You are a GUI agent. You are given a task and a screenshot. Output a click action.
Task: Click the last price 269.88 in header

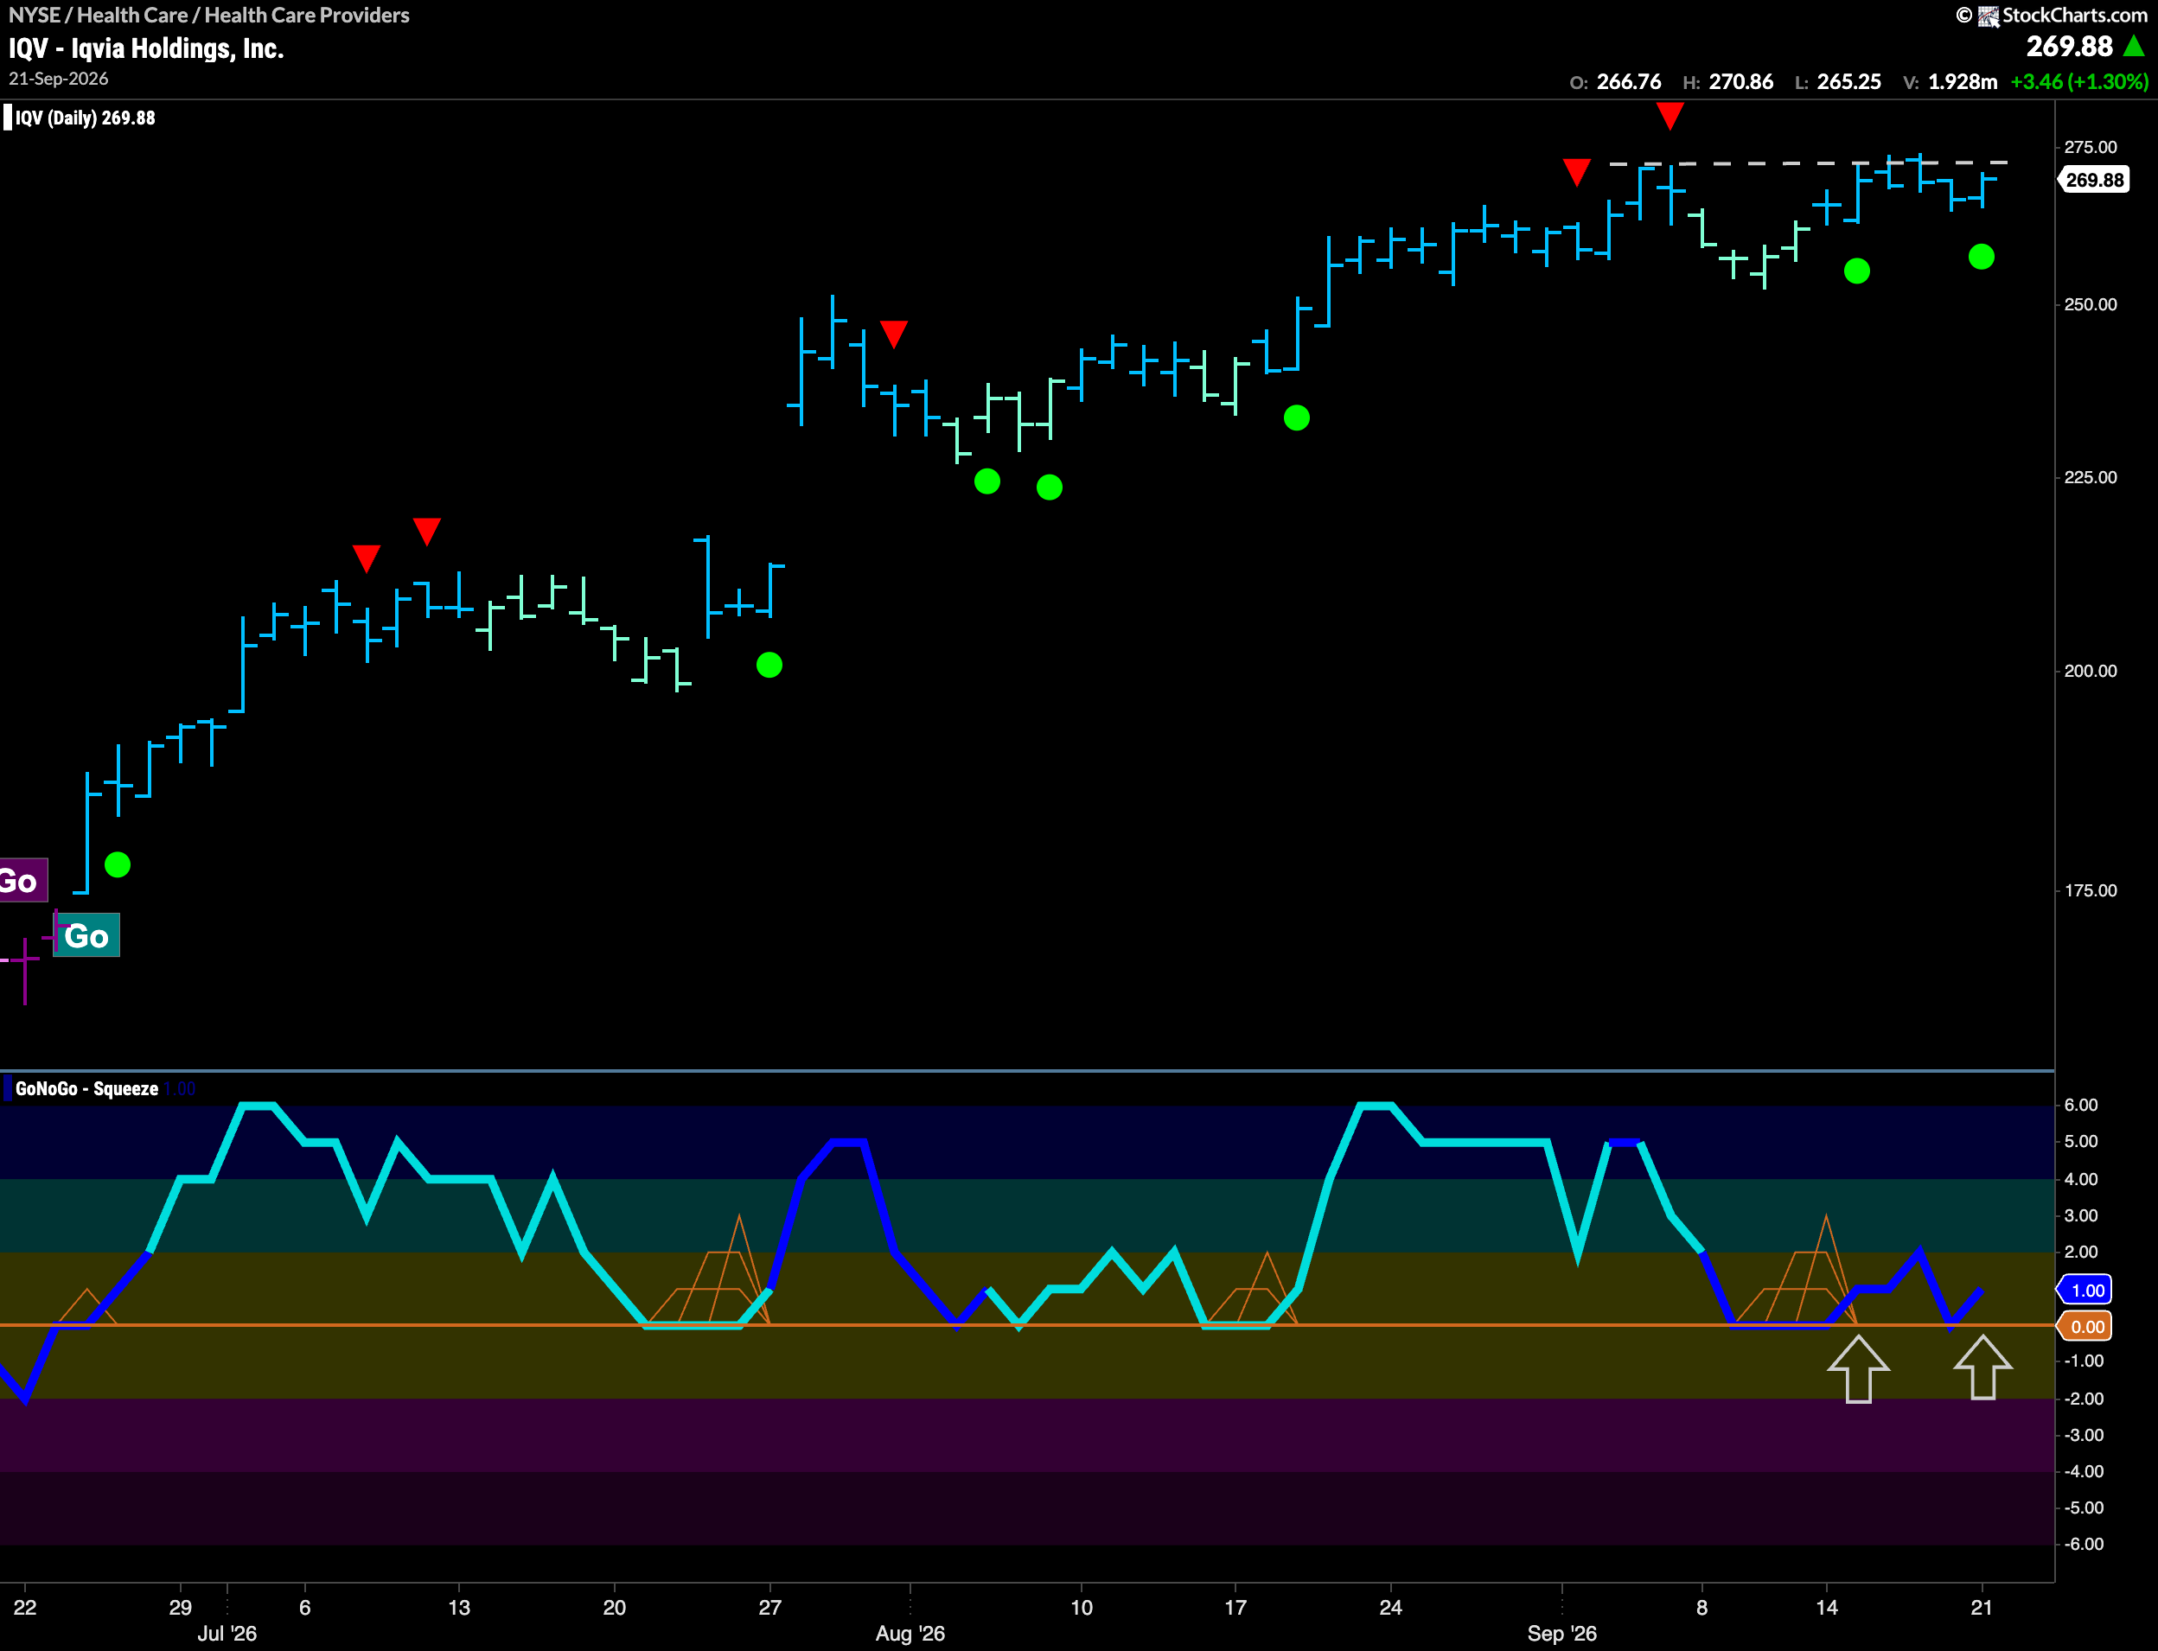pyautogui.click(x=2069, y=46)
